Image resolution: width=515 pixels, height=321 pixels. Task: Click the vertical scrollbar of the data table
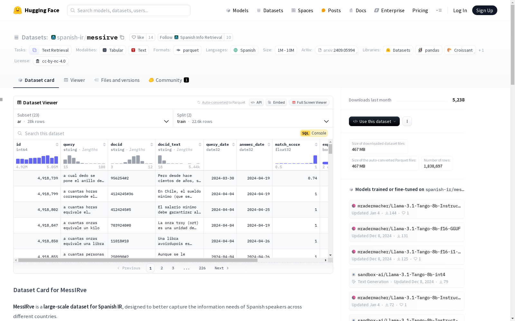click(x=330, y=149)
